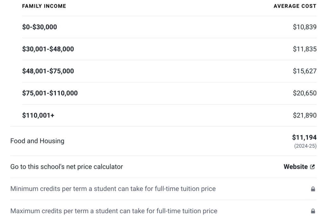Image resolution: width=325 pixels, height=220 pixels.
Task: Expand the maximum credits per term row
Action: click(x=113, y=211)
